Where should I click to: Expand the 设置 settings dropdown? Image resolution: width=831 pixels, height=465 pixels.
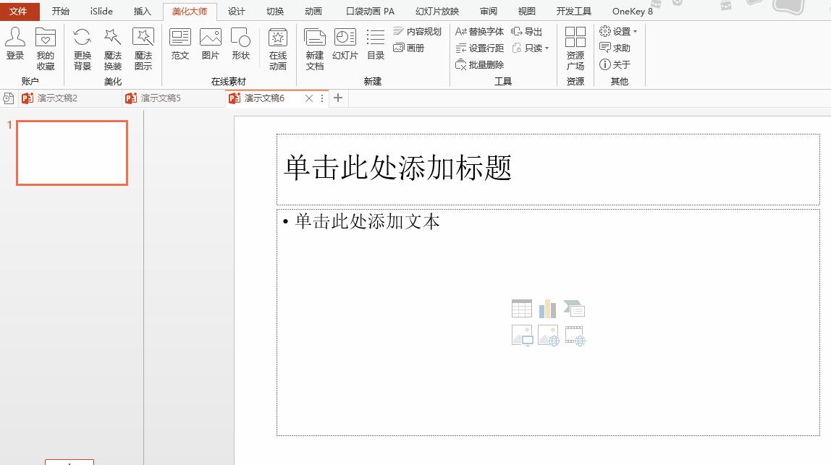(x=619, y=31)
